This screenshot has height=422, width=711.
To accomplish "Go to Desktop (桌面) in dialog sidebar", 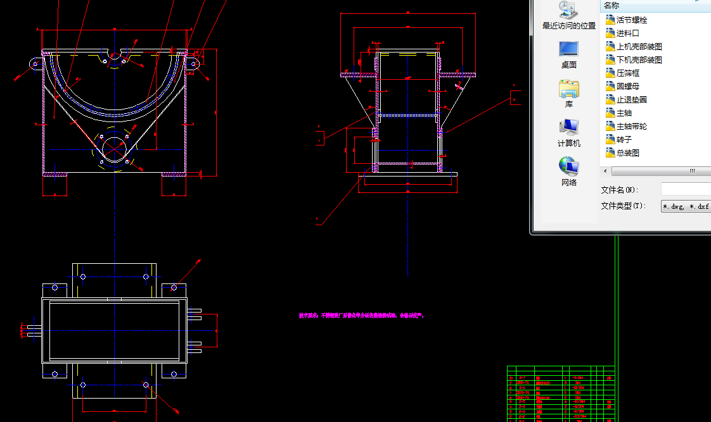I will (568, 55).
